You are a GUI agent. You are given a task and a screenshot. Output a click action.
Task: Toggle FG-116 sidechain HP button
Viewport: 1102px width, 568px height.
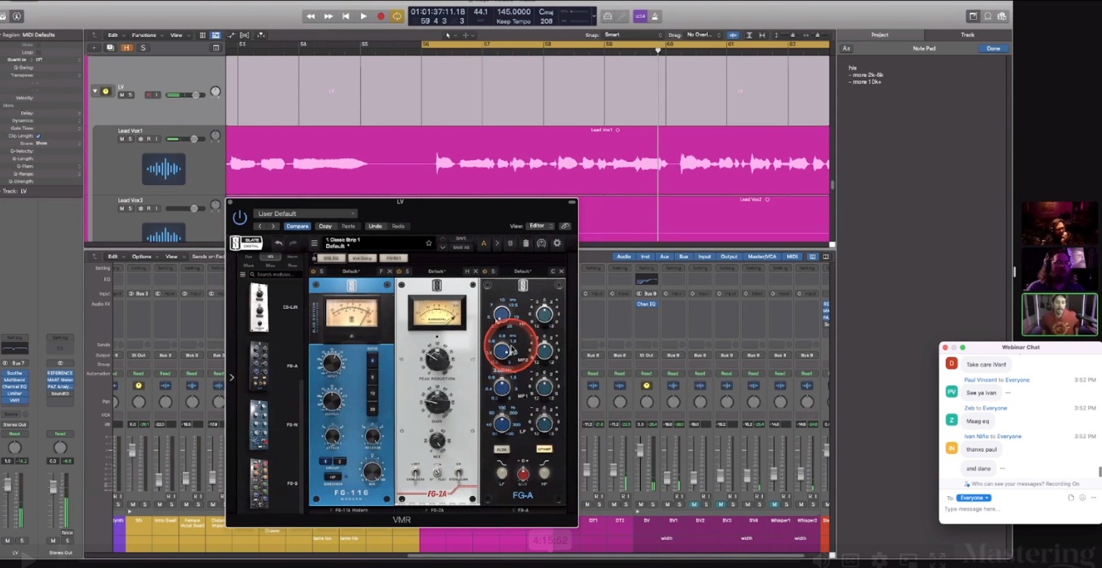(x=333, y=477)
